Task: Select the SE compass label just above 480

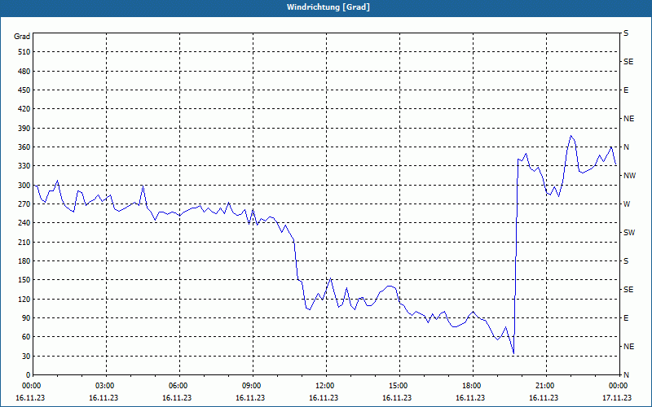Action: tap(628, 62)
